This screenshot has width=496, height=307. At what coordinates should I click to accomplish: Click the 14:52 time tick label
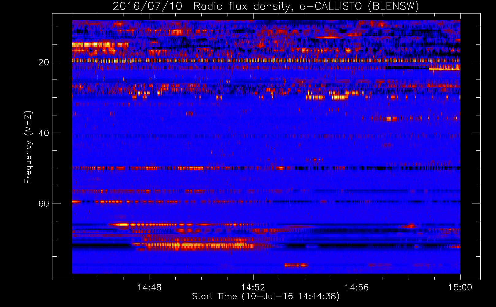253,288
